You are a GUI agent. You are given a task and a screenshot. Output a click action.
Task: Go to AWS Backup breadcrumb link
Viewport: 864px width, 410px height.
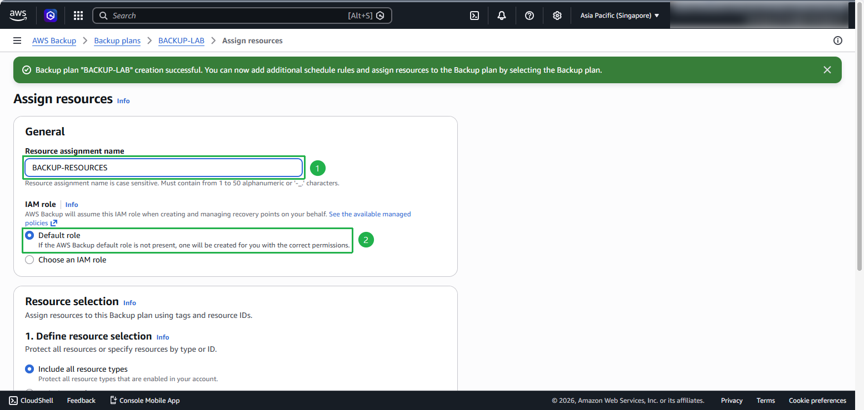(54, 41)
